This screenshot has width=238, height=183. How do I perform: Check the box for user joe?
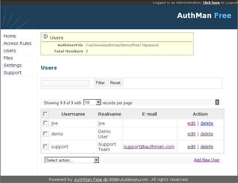pyautogui.click(x=45, y=123)
